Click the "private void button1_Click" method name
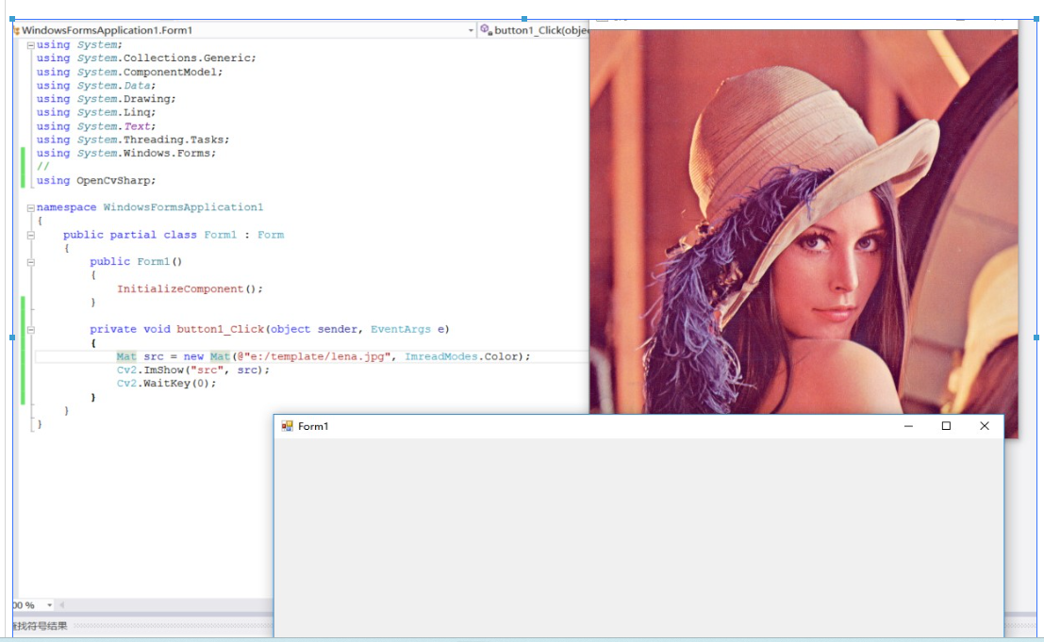 (x=220, y=329)
